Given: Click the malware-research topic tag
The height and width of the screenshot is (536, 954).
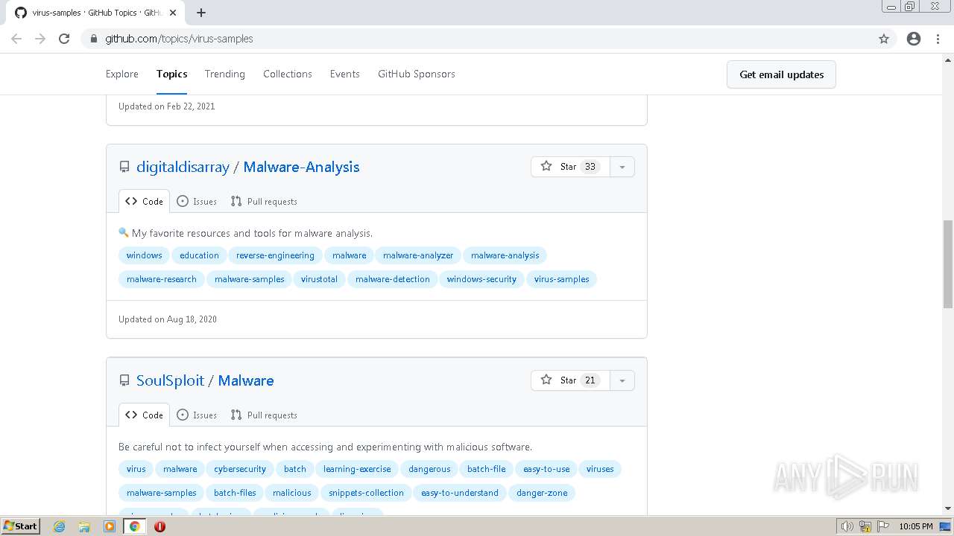Looking at the screenshot, I should (x=162, y=279).
